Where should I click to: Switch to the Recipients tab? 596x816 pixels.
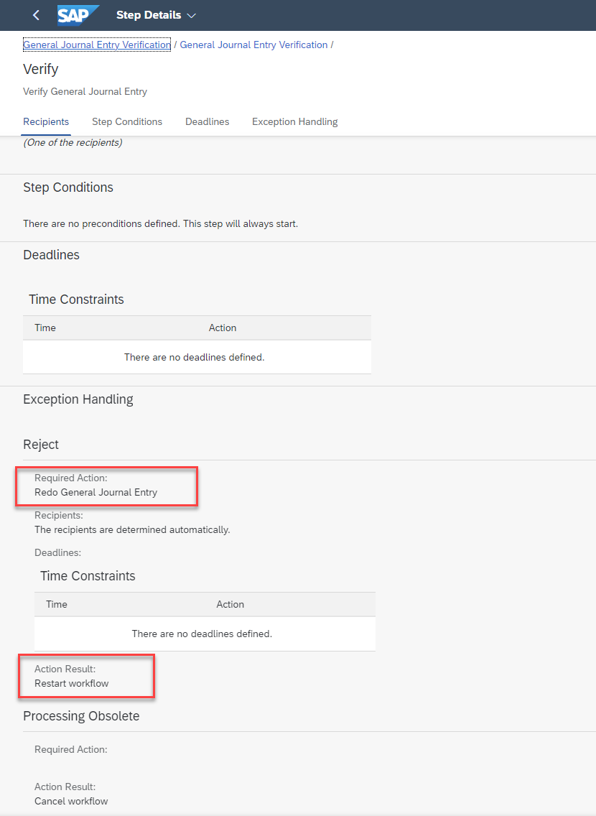pyautogui.click(x=46, y=122)
